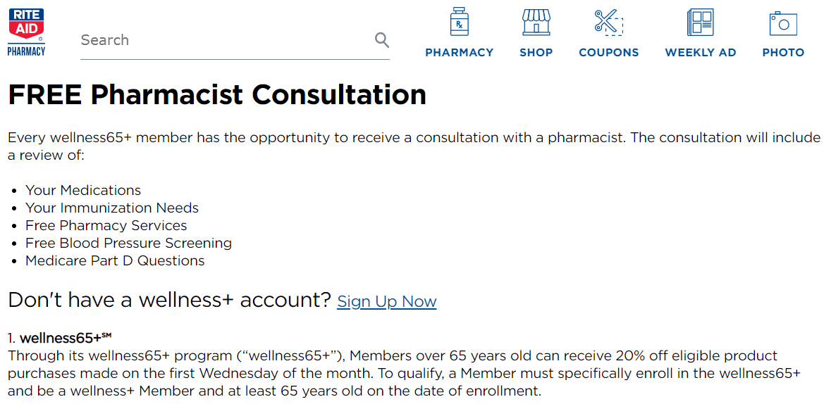Click the Medicare Part D Questions item
The width and height of the screenshot is (831, 404).
115,260
